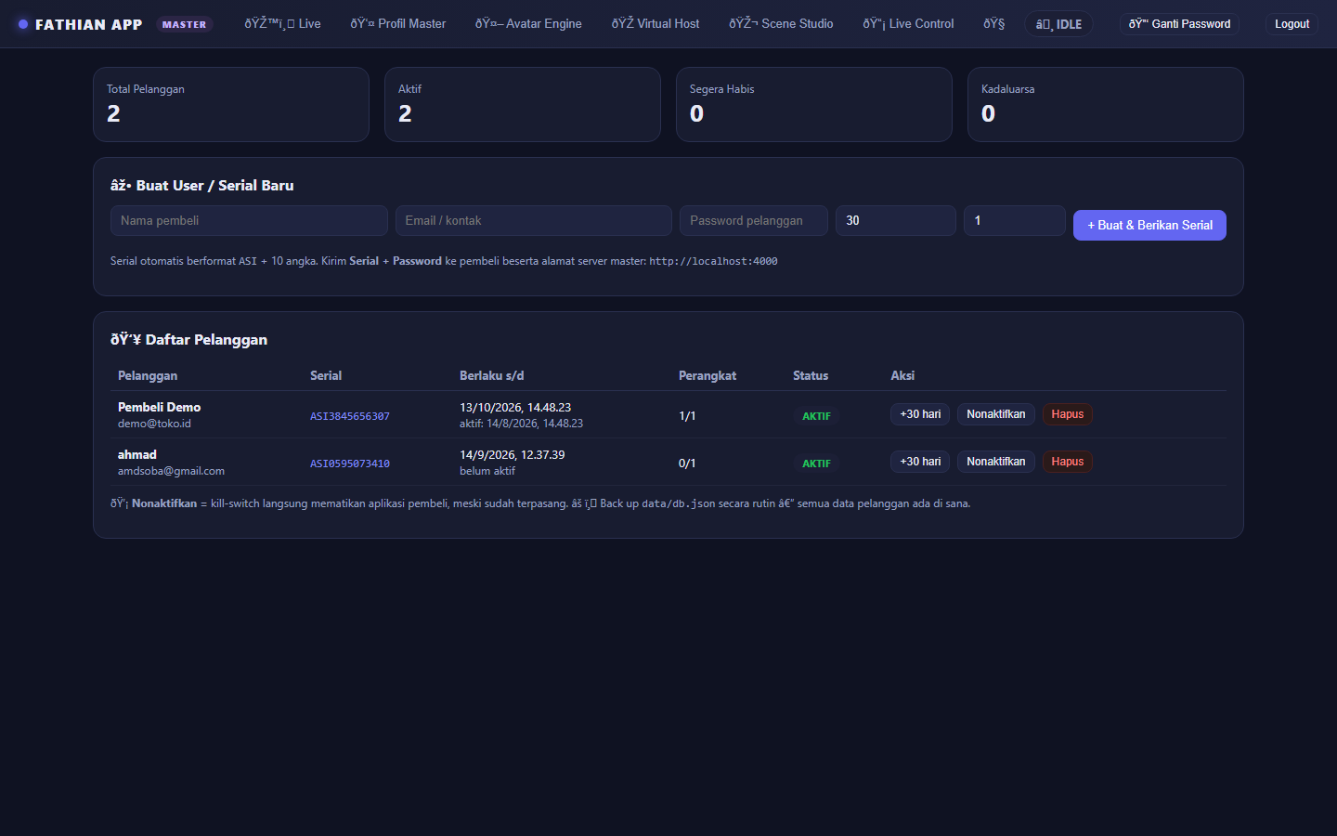Select the duration field showing 30

click(896, 221)
